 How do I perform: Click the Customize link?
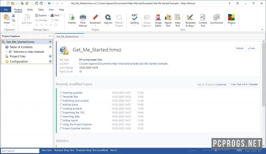(221, 84)
